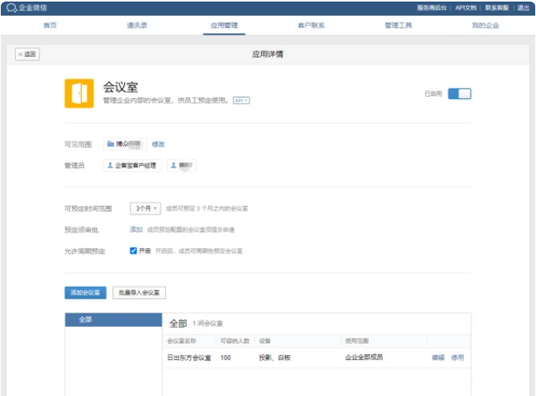Toggle the 已启用 switch off
The height and width of the screenshot is (396, 536).
click(x=460, y=93)
